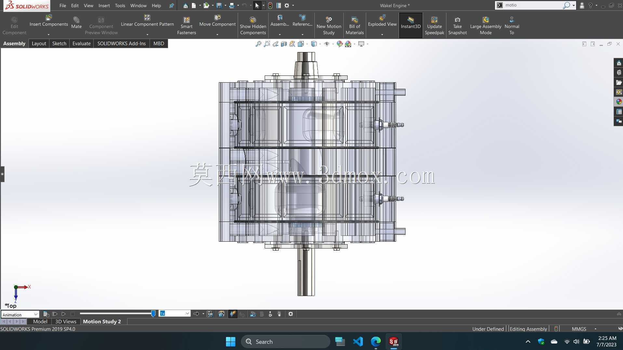Launch Smart Fasteners
This screenshot has height=350, width=623.
point(186,26)
